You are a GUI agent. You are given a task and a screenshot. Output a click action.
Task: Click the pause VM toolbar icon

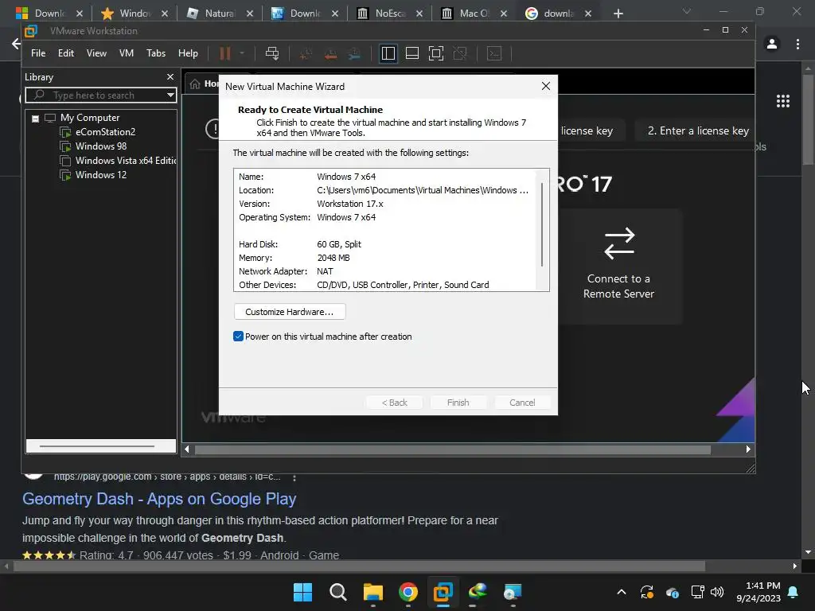[225, 53]
